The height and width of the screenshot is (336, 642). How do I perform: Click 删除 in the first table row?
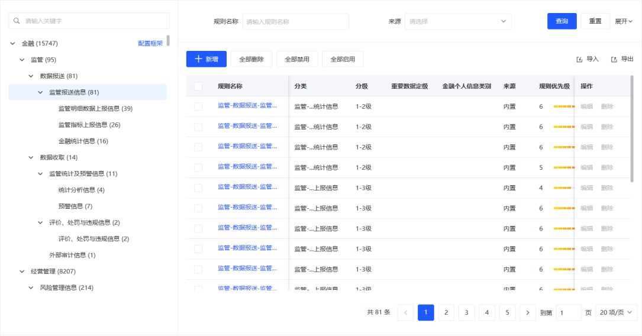click(607, 106)
